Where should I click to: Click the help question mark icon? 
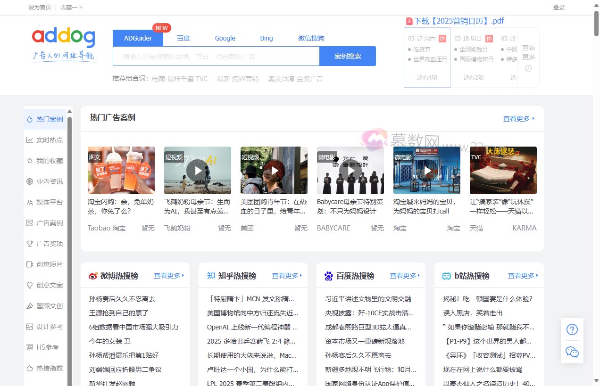[572, 329]
